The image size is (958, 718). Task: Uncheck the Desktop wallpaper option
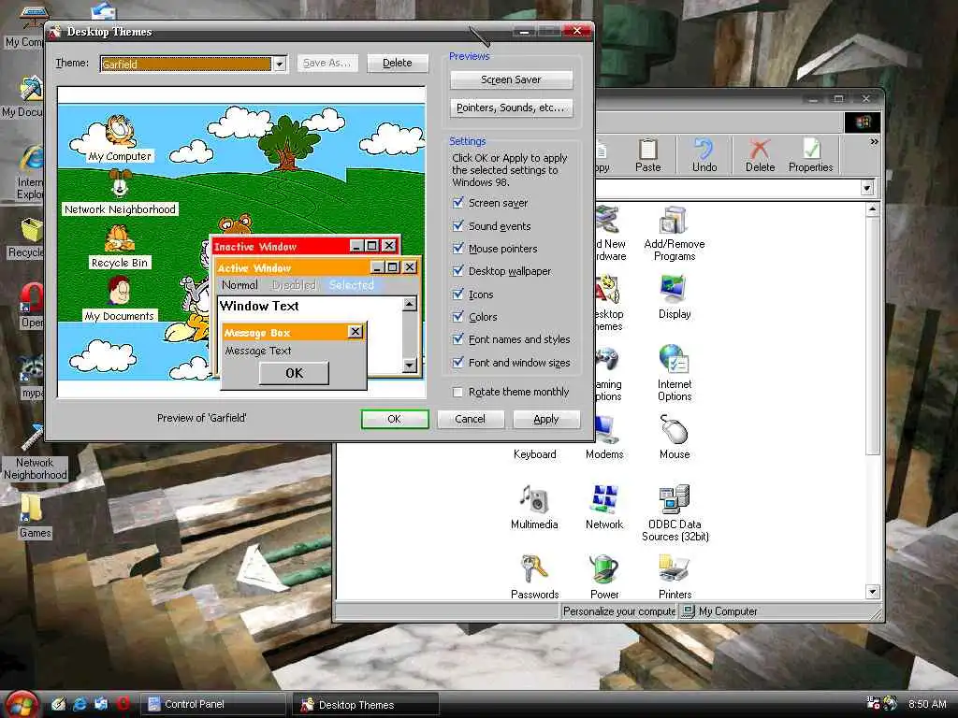(457, 270)
